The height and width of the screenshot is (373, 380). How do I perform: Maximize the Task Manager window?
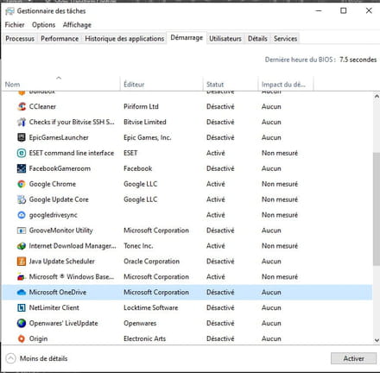pyautogui.click(x=344, y=11)
